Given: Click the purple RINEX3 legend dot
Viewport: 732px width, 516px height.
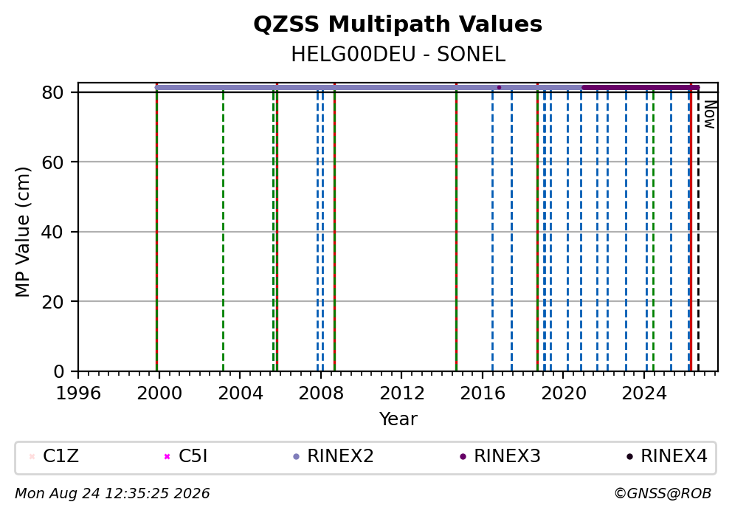Looking at the screenshot, I should [463, 457].
